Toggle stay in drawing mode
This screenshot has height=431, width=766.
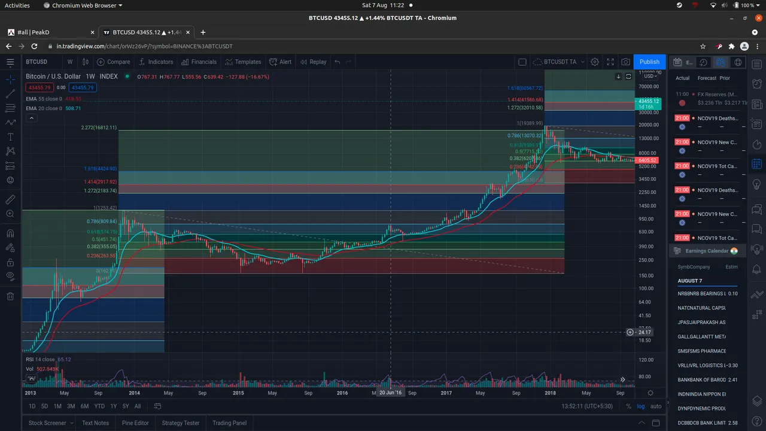coord(10,248)
